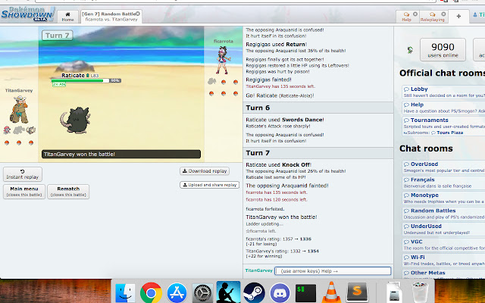
Task: Open Terminal from the dock
Action: coord(305,293)
